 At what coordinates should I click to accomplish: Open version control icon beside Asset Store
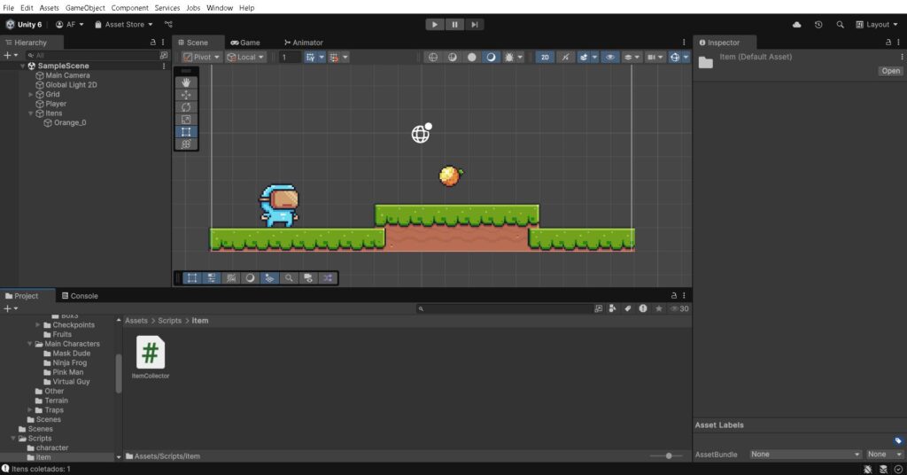tap(168, 24)
